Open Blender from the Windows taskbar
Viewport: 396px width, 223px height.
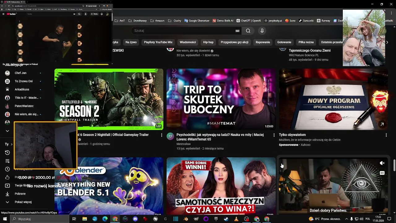pos(186,219)
